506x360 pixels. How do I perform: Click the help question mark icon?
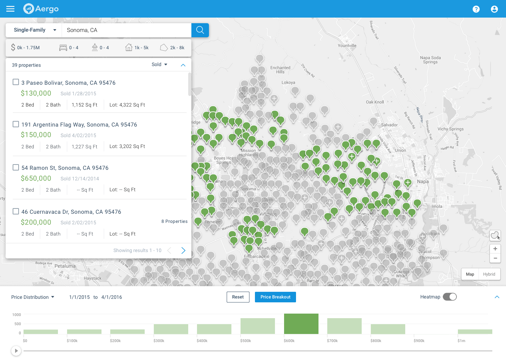click(x=476, y=9)
